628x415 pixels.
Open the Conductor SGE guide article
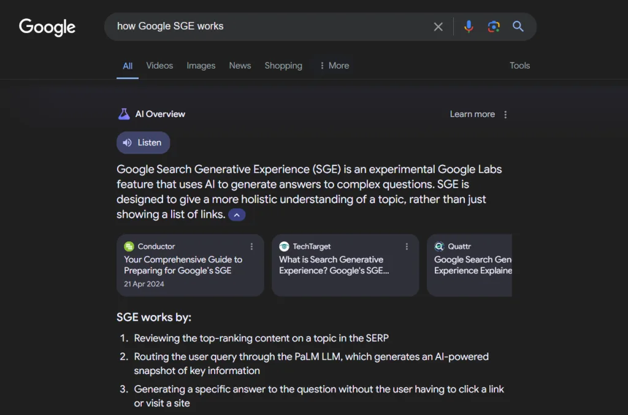pyautogui.click(x=183, y=265)
